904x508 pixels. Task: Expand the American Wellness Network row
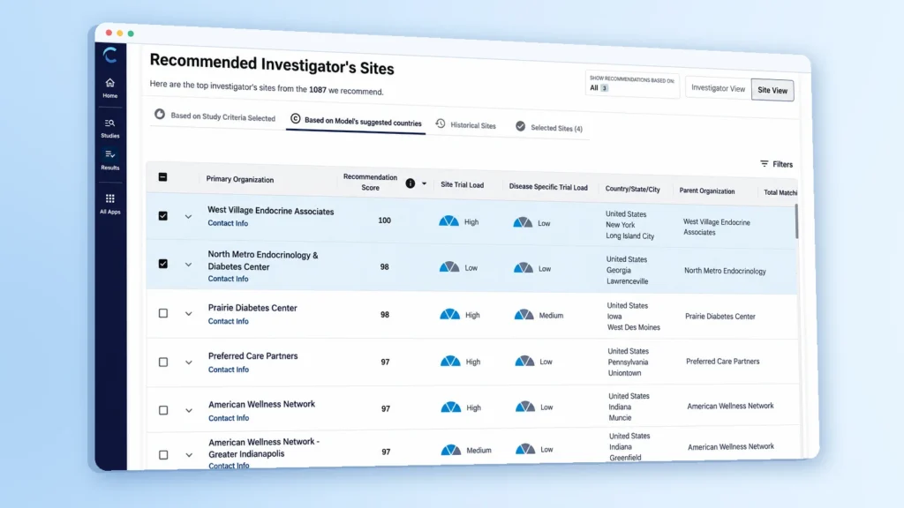coord(189,411)
